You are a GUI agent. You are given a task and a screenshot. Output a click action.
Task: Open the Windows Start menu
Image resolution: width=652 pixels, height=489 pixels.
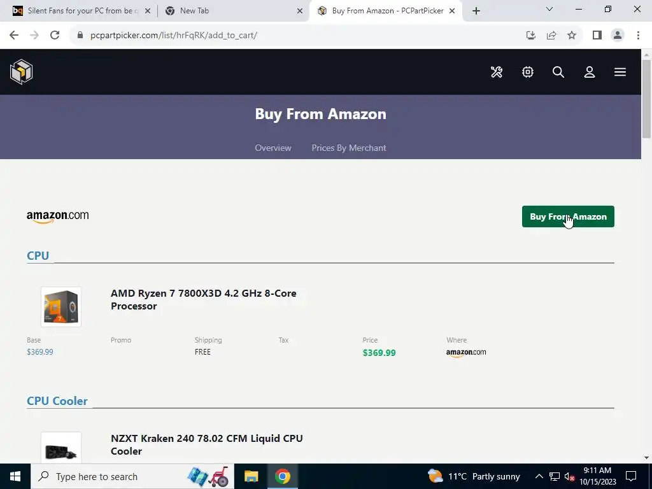(15, 476)
